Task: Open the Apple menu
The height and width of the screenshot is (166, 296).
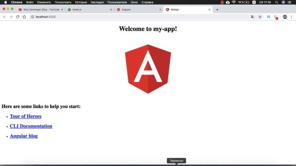Action: 6,2
